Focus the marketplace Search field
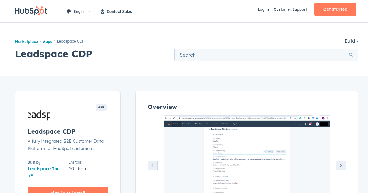Screen dimensions: 368x193 pos(266,55)
